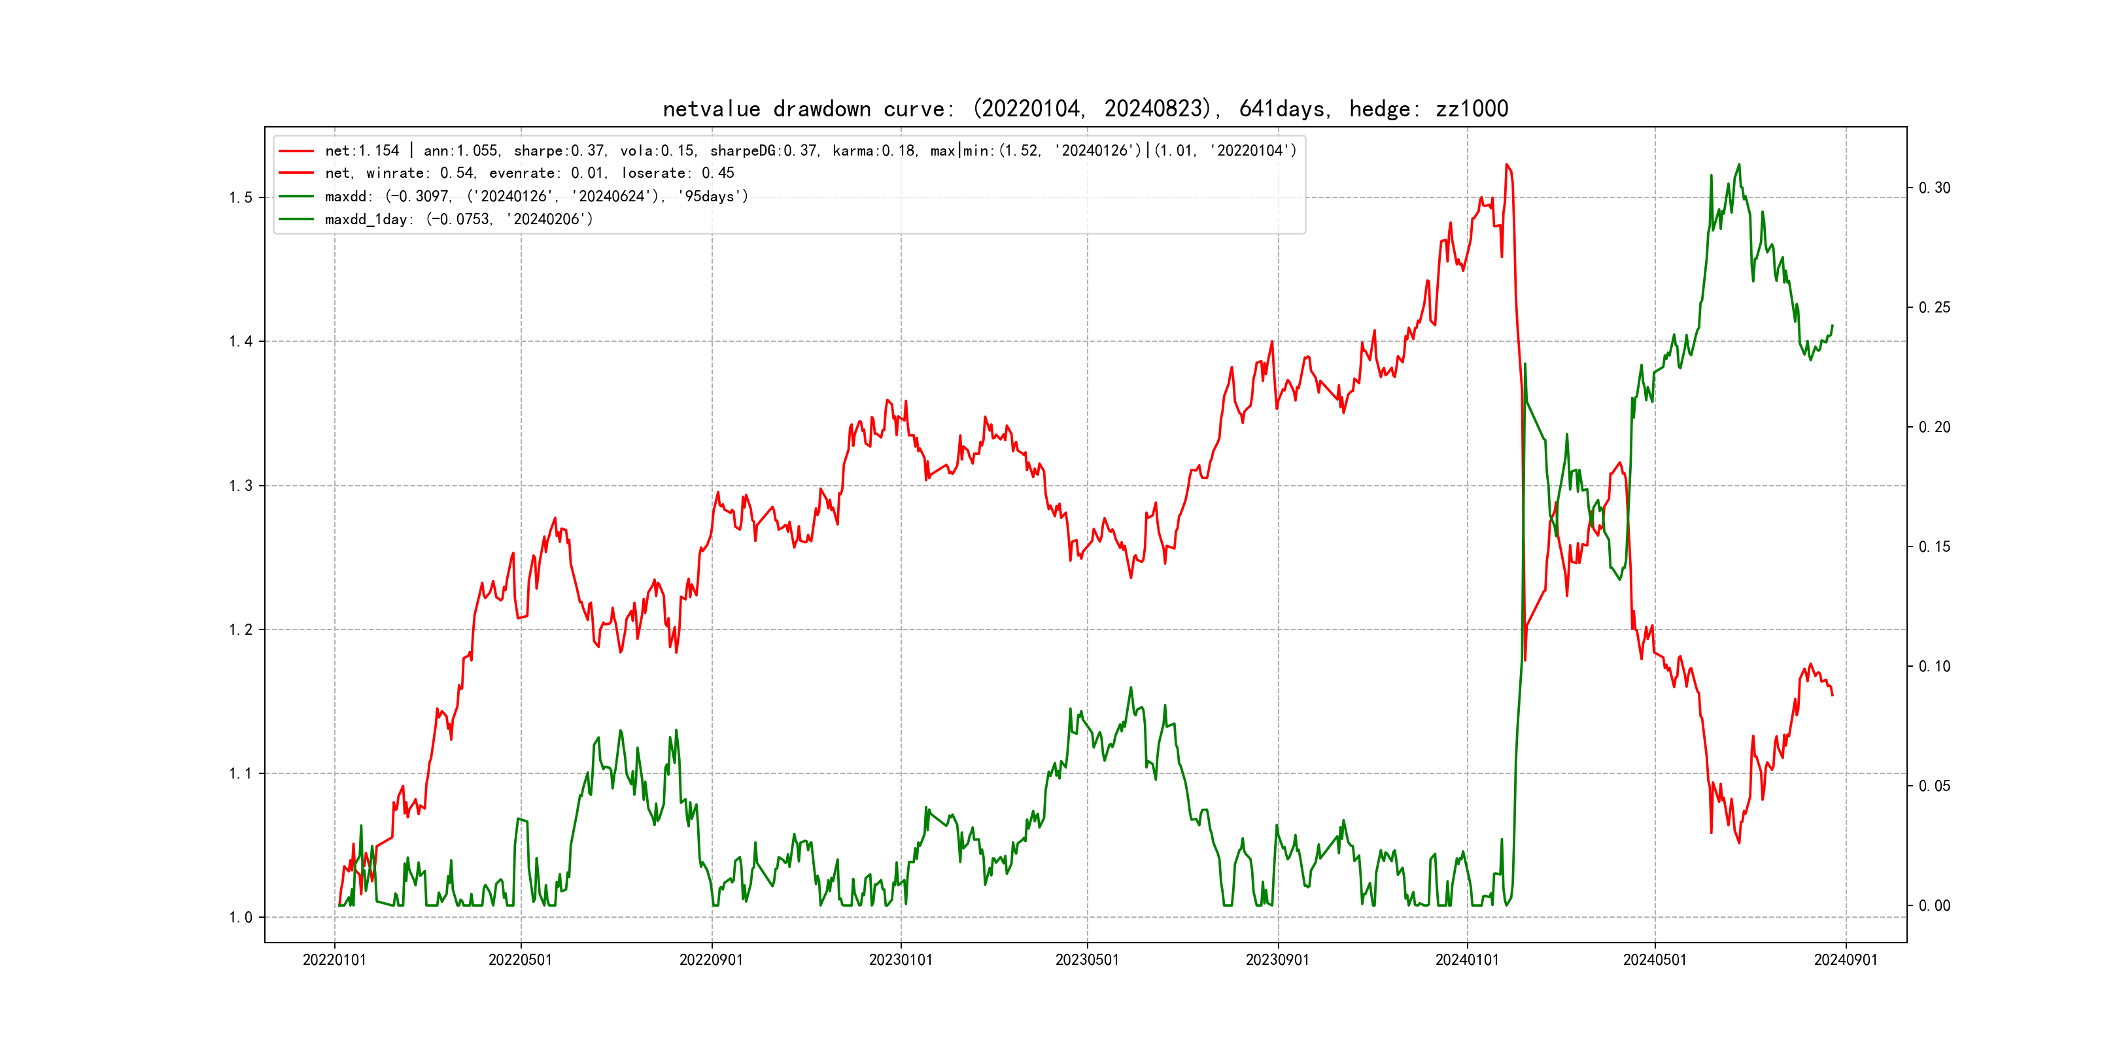Click the x-axis date label 20240901
The height and width of the screenshot is (1059, 2119).
(1845, 960)
